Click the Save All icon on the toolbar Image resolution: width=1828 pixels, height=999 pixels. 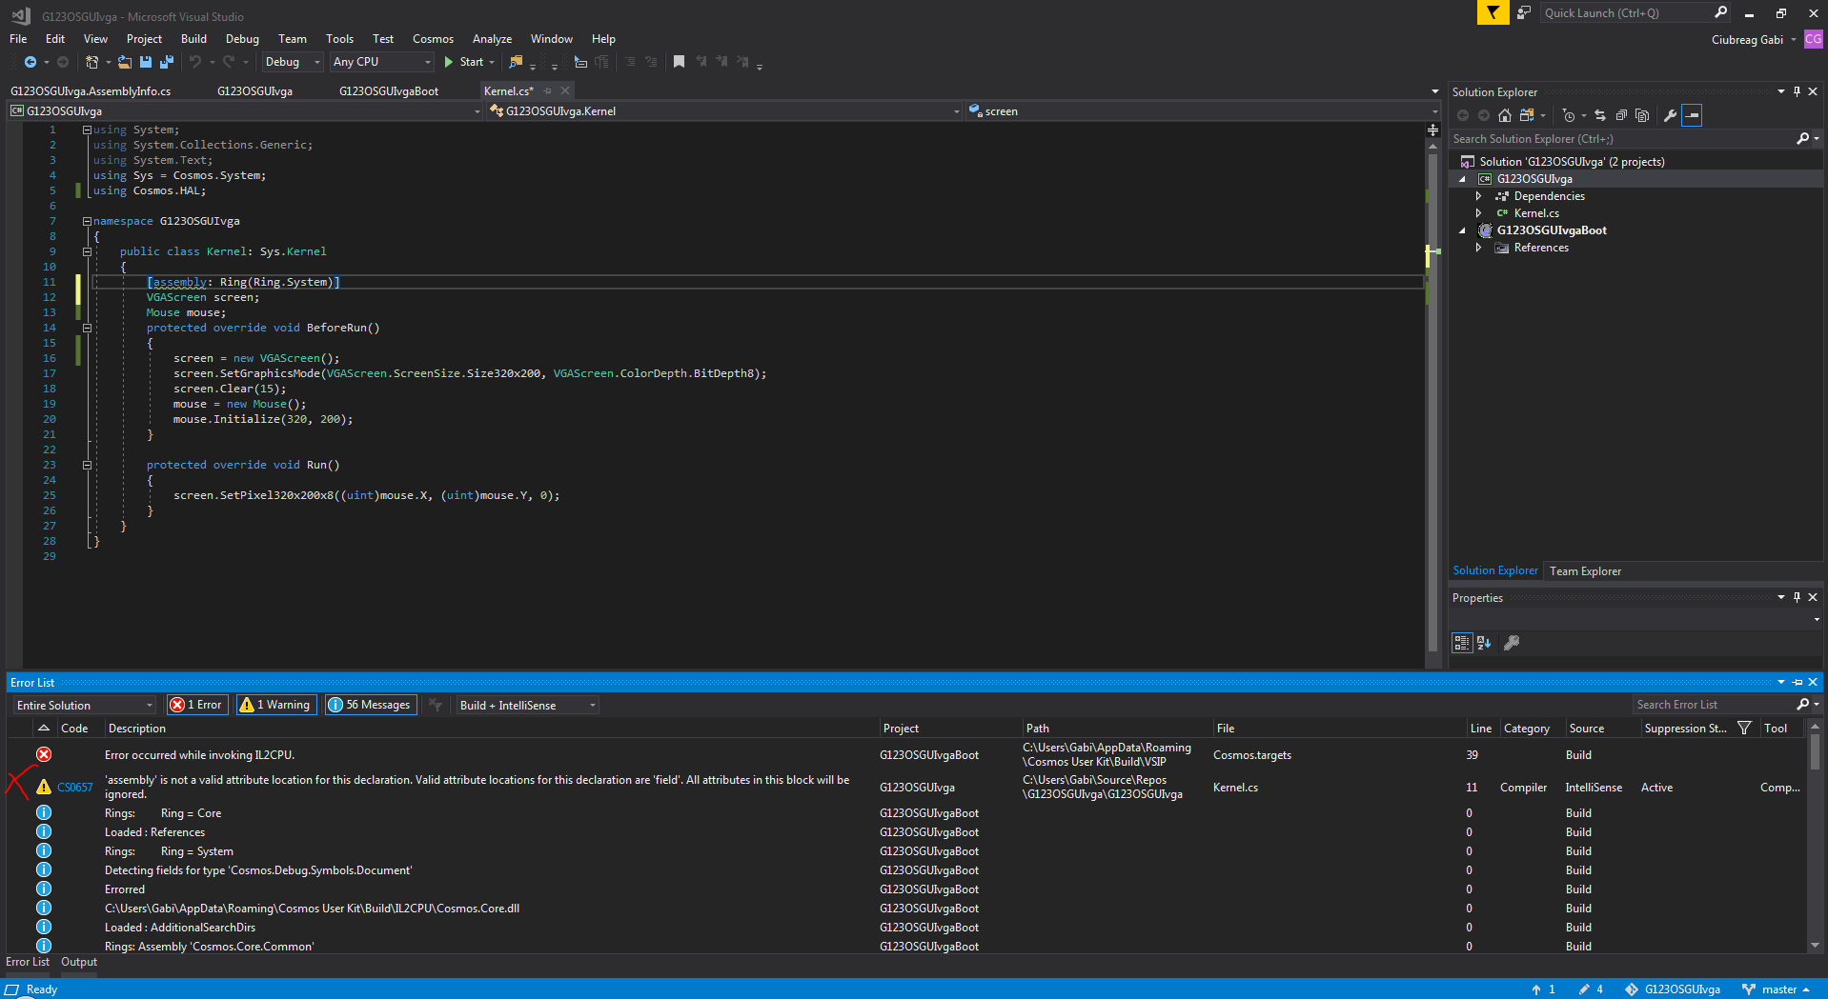pos(167,62)
